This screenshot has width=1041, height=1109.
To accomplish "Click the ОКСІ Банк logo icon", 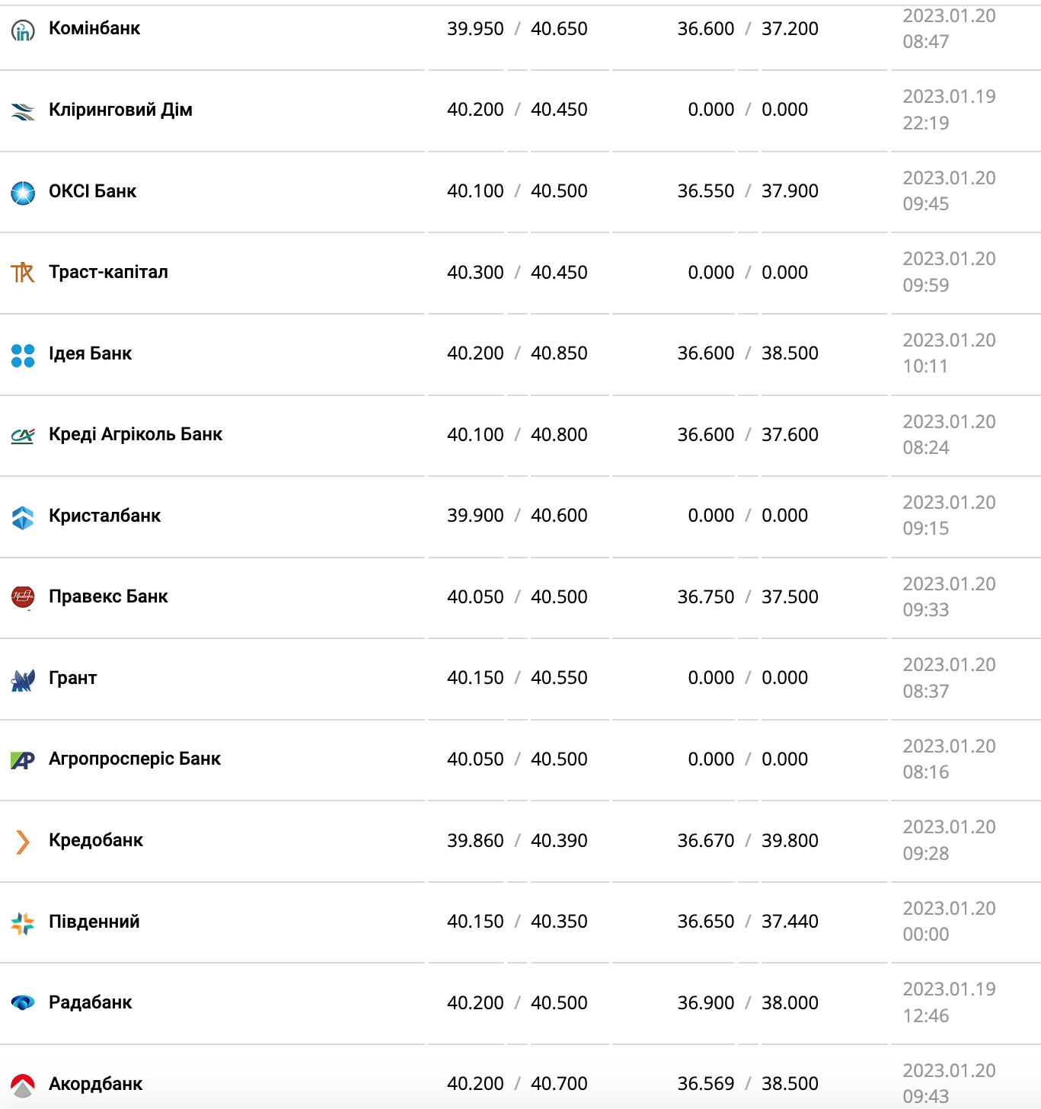I will pos(23,193).
